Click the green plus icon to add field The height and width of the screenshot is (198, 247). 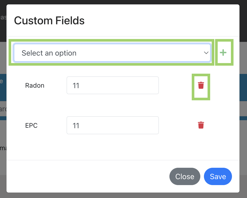pyautogui.click(x=223, y=52)
